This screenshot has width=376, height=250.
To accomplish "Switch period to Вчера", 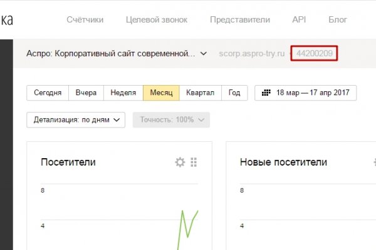I will (x=86, y=93).
